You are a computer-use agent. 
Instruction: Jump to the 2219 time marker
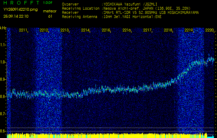pos(189,30)
